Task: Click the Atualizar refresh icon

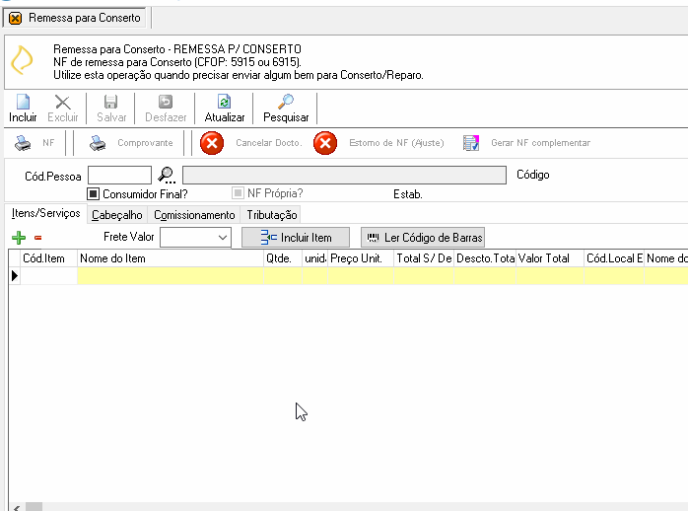Action: 224,102
